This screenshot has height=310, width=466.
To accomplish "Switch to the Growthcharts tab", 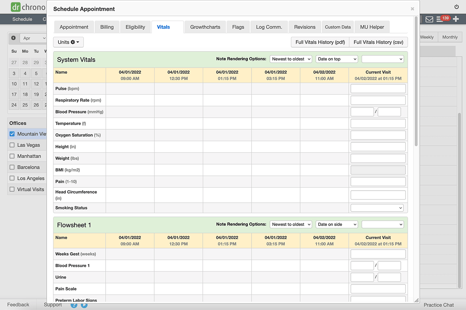I will (205, 27).
